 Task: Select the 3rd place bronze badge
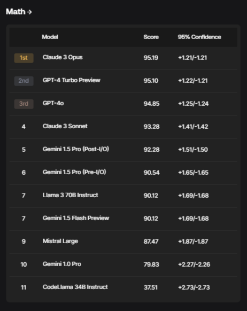24,104
